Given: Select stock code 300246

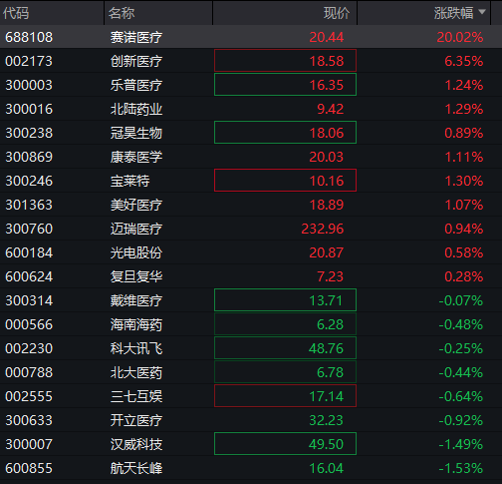Looking at the screenshot, I should click(x=29, y=181).
